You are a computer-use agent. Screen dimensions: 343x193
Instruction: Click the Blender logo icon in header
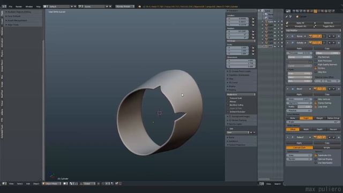[139, 6]
